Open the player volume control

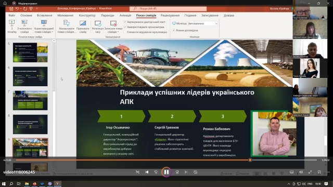301,172
